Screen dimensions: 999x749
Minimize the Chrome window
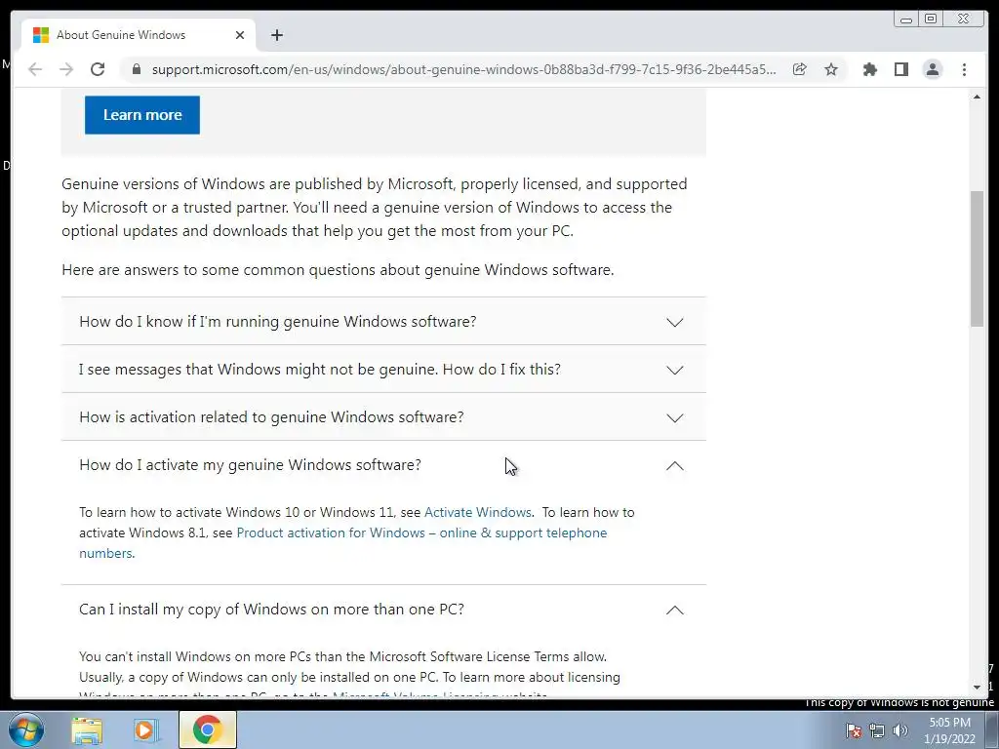point(905,20)
